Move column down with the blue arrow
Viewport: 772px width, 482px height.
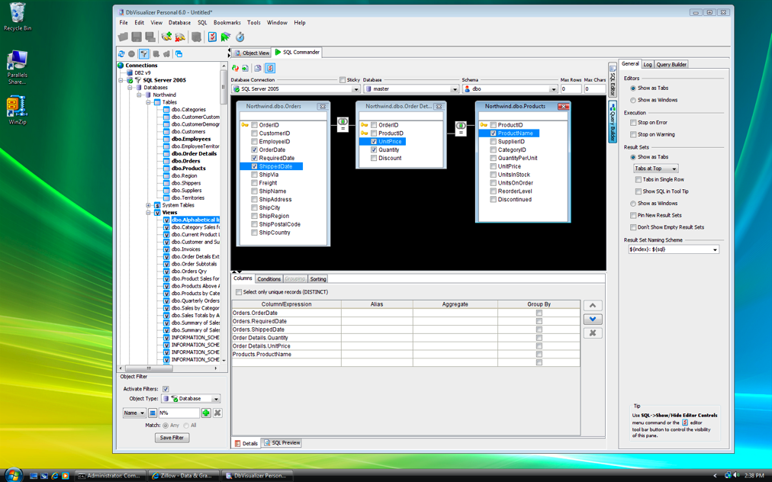pyautogui.click(x=593, y=319)
